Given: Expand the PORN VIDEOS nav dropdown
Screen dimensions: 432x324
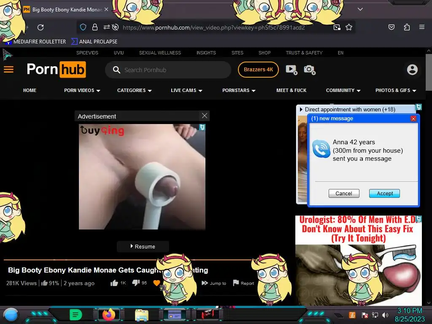Looking at the screenshot, I should (x=82, y=90).
